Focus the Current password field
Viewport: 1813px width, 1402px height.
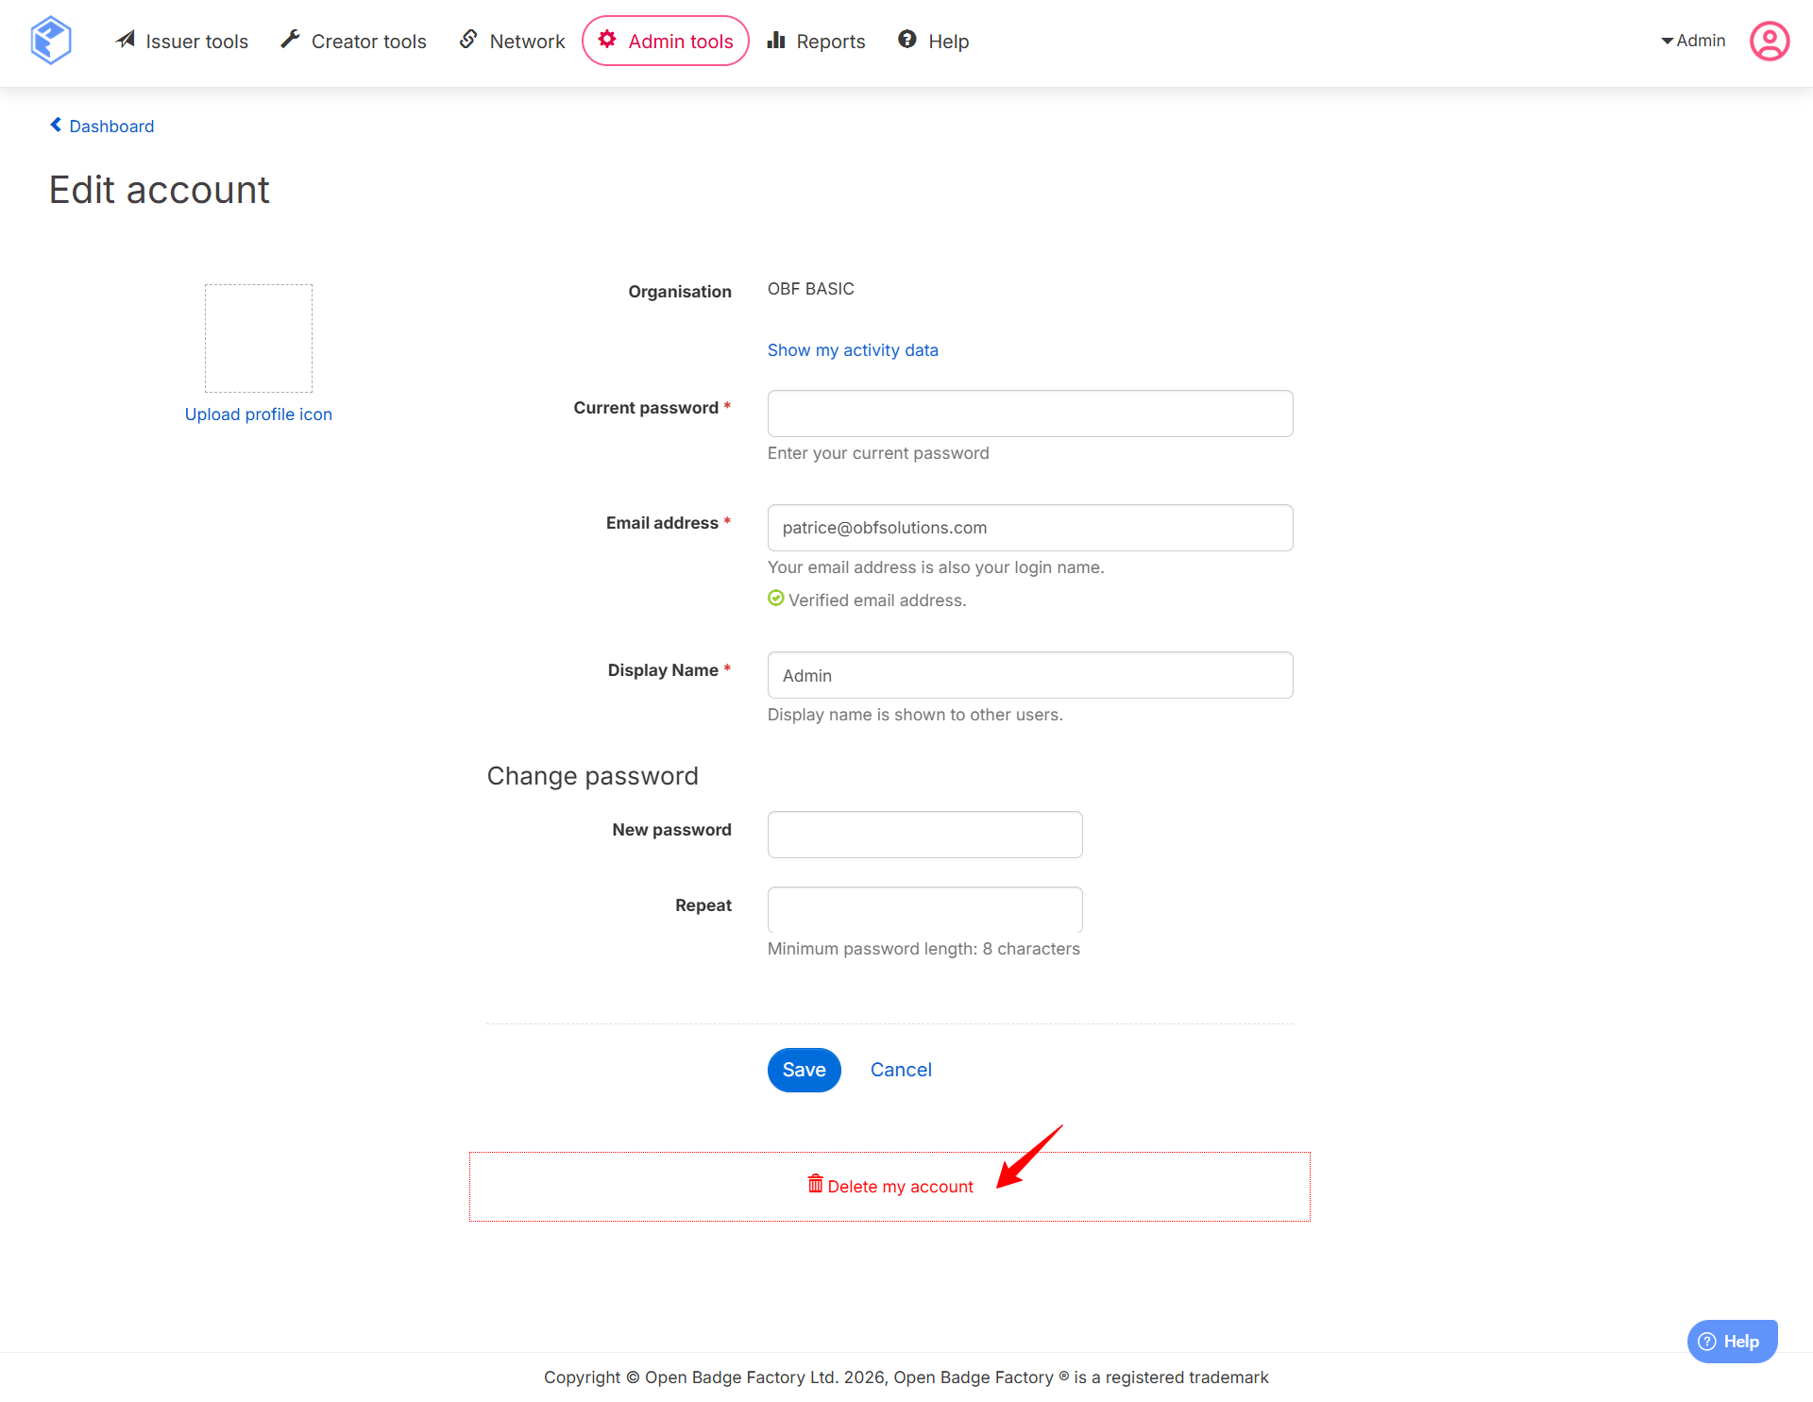(1029, 414)
